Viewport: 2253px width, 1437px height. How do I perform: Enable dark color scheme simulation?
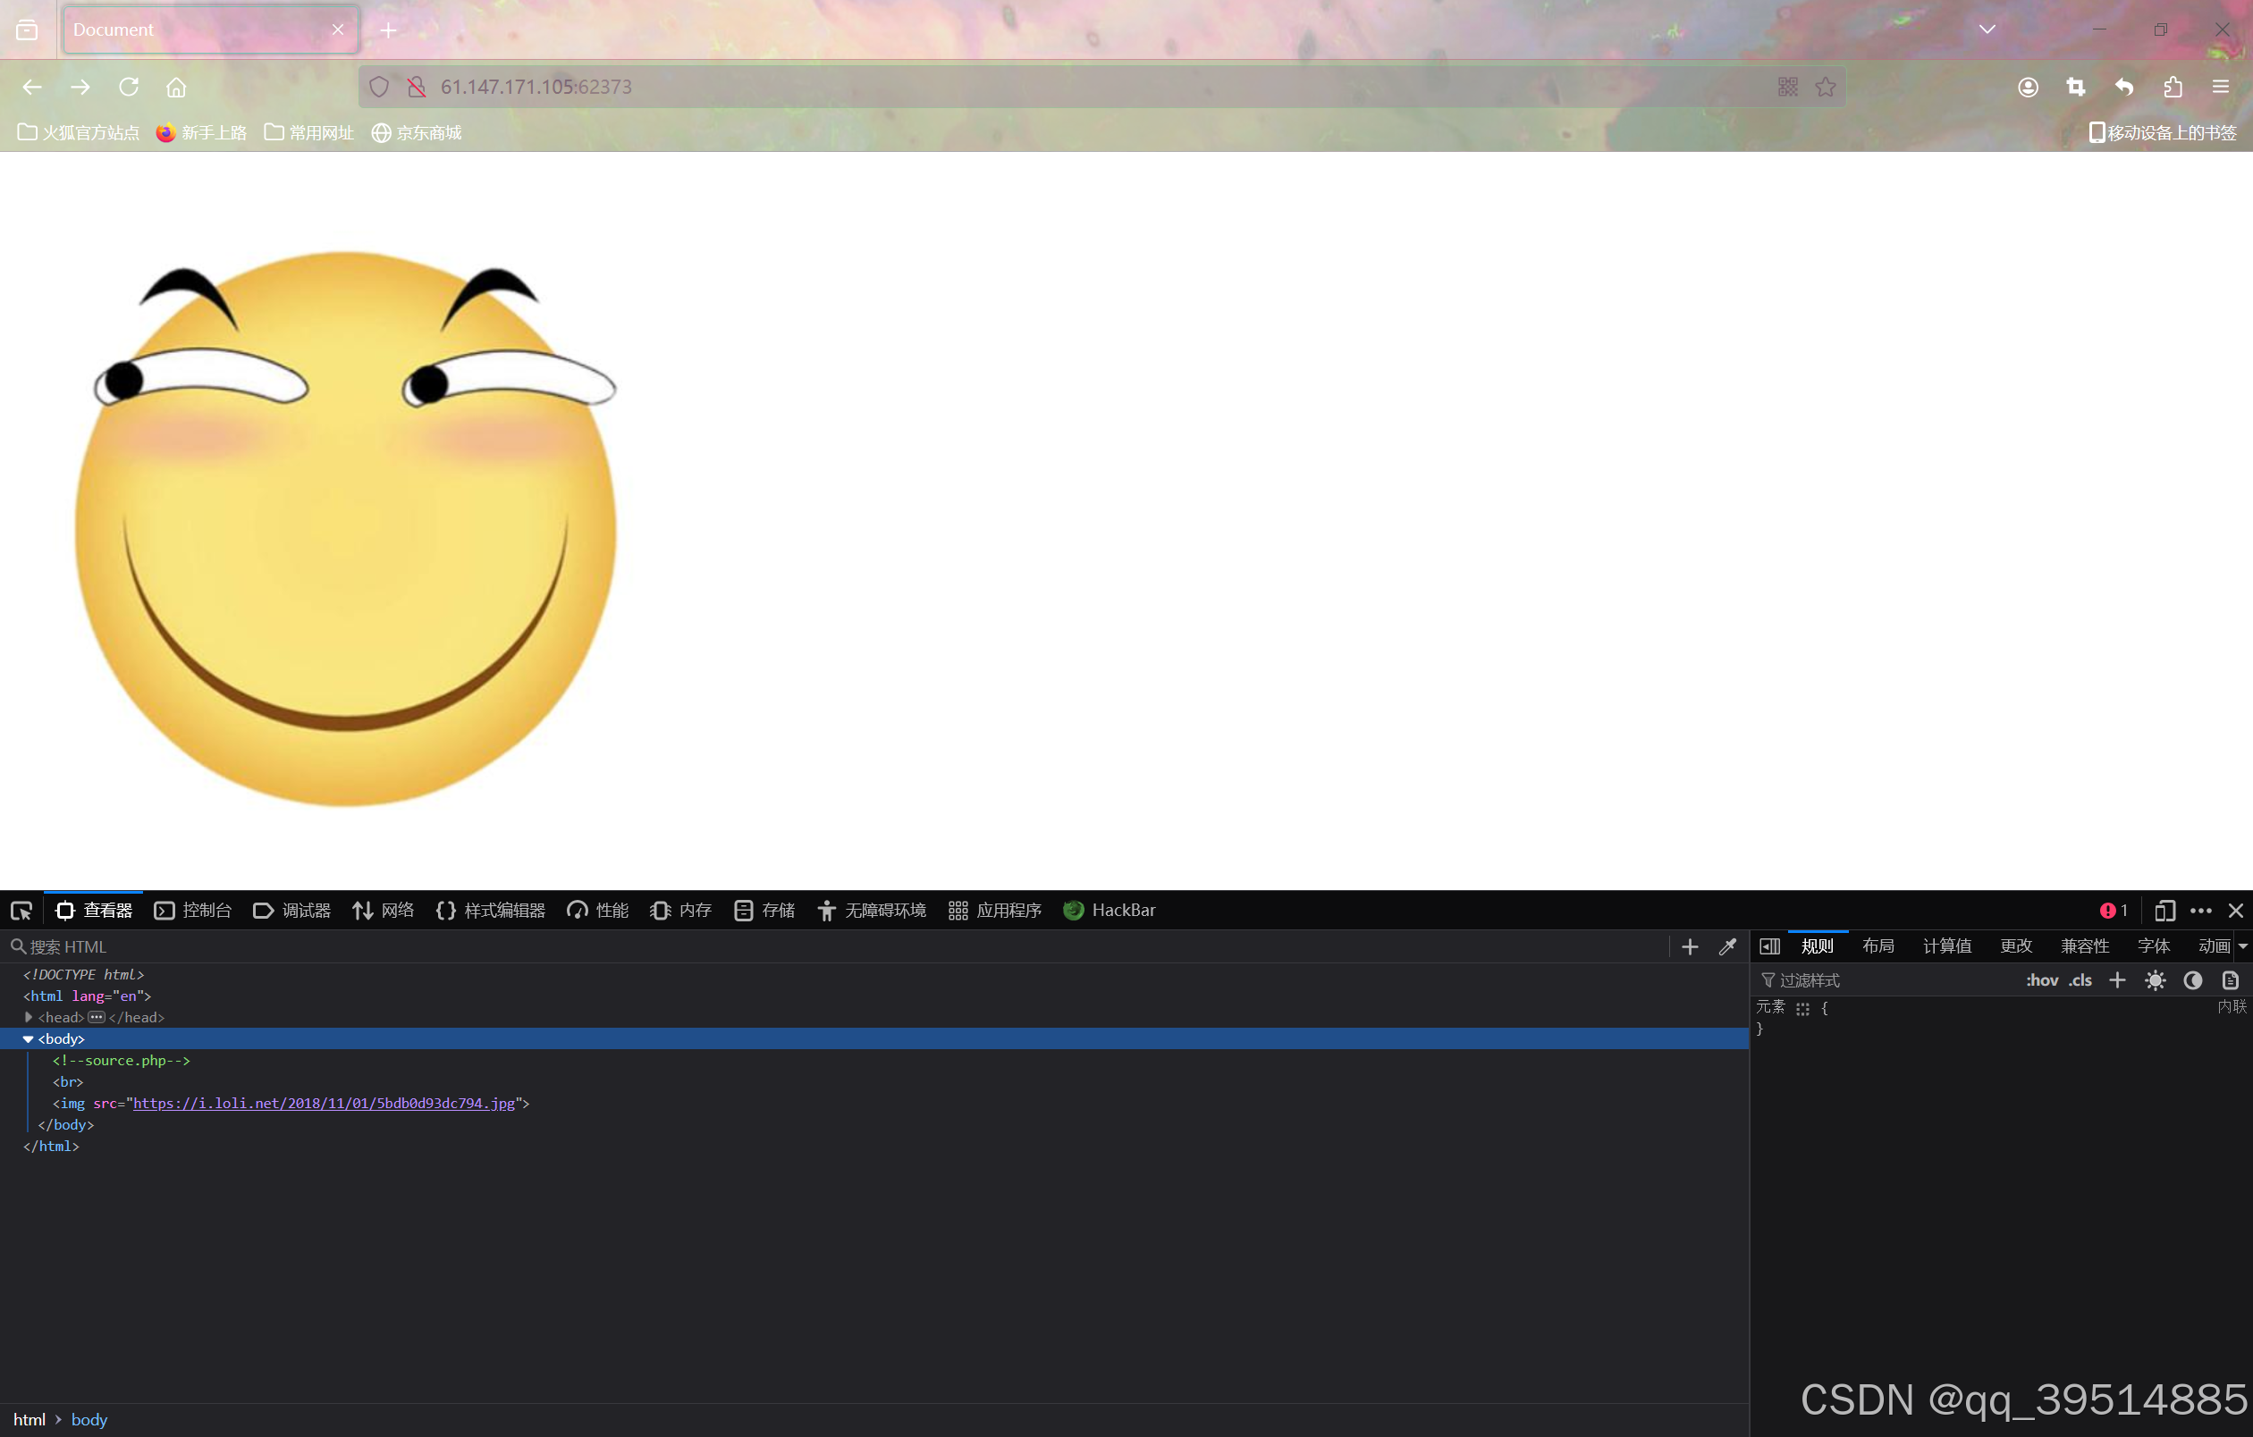tap(2193, 979)
